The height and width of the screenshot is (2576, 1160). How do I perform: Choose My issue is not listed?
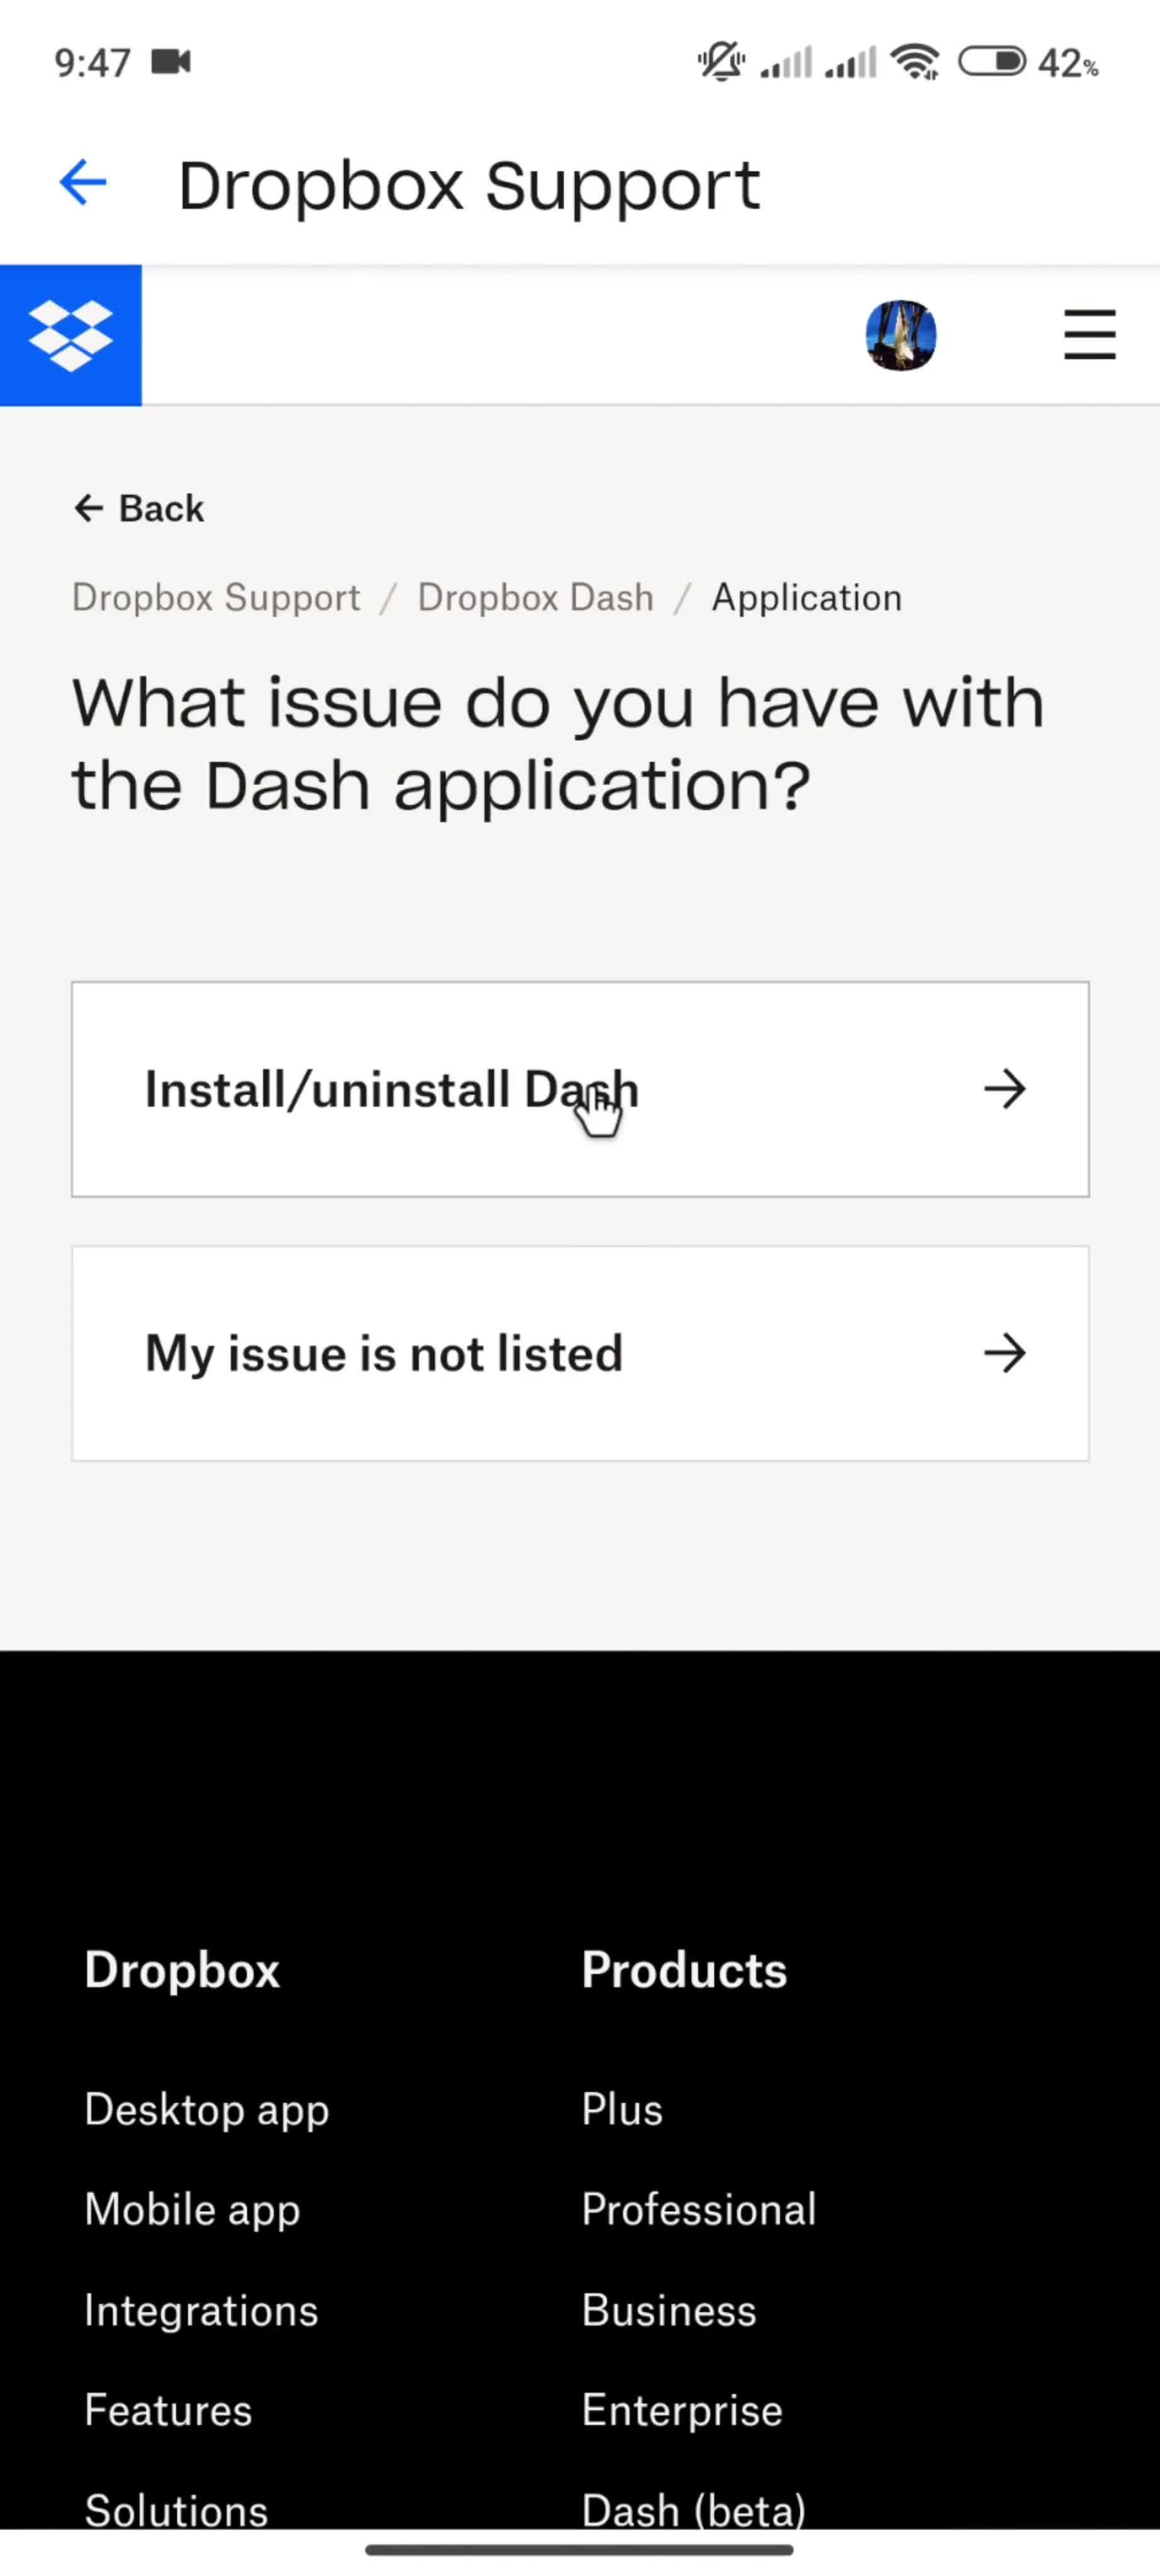pos(580,1353)
